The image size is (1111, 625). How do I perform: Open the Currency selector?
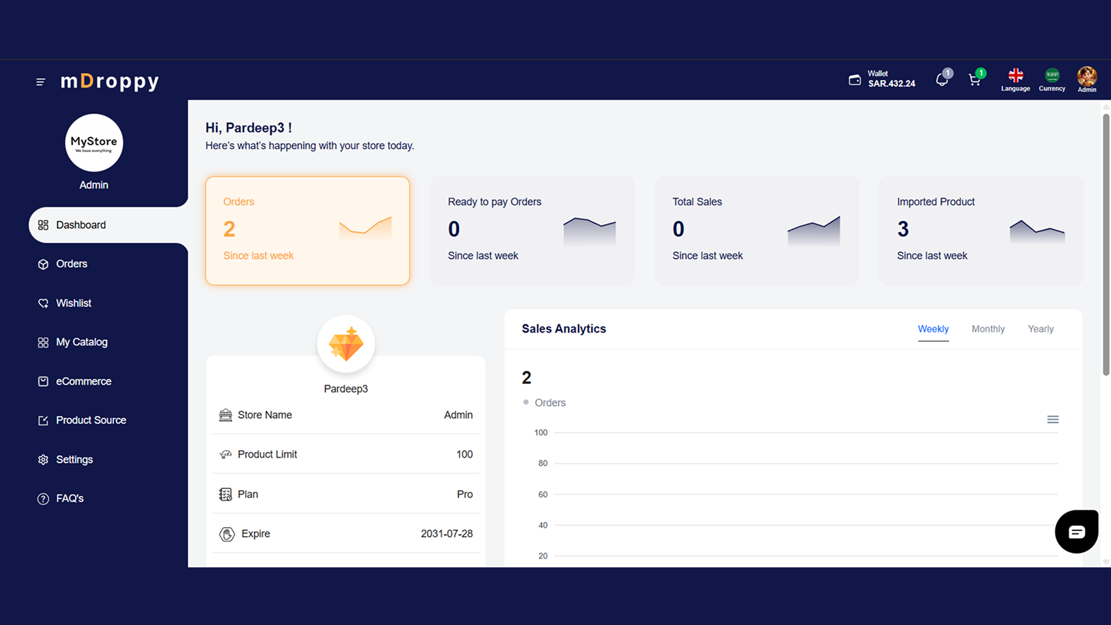tap(1052, 80)
